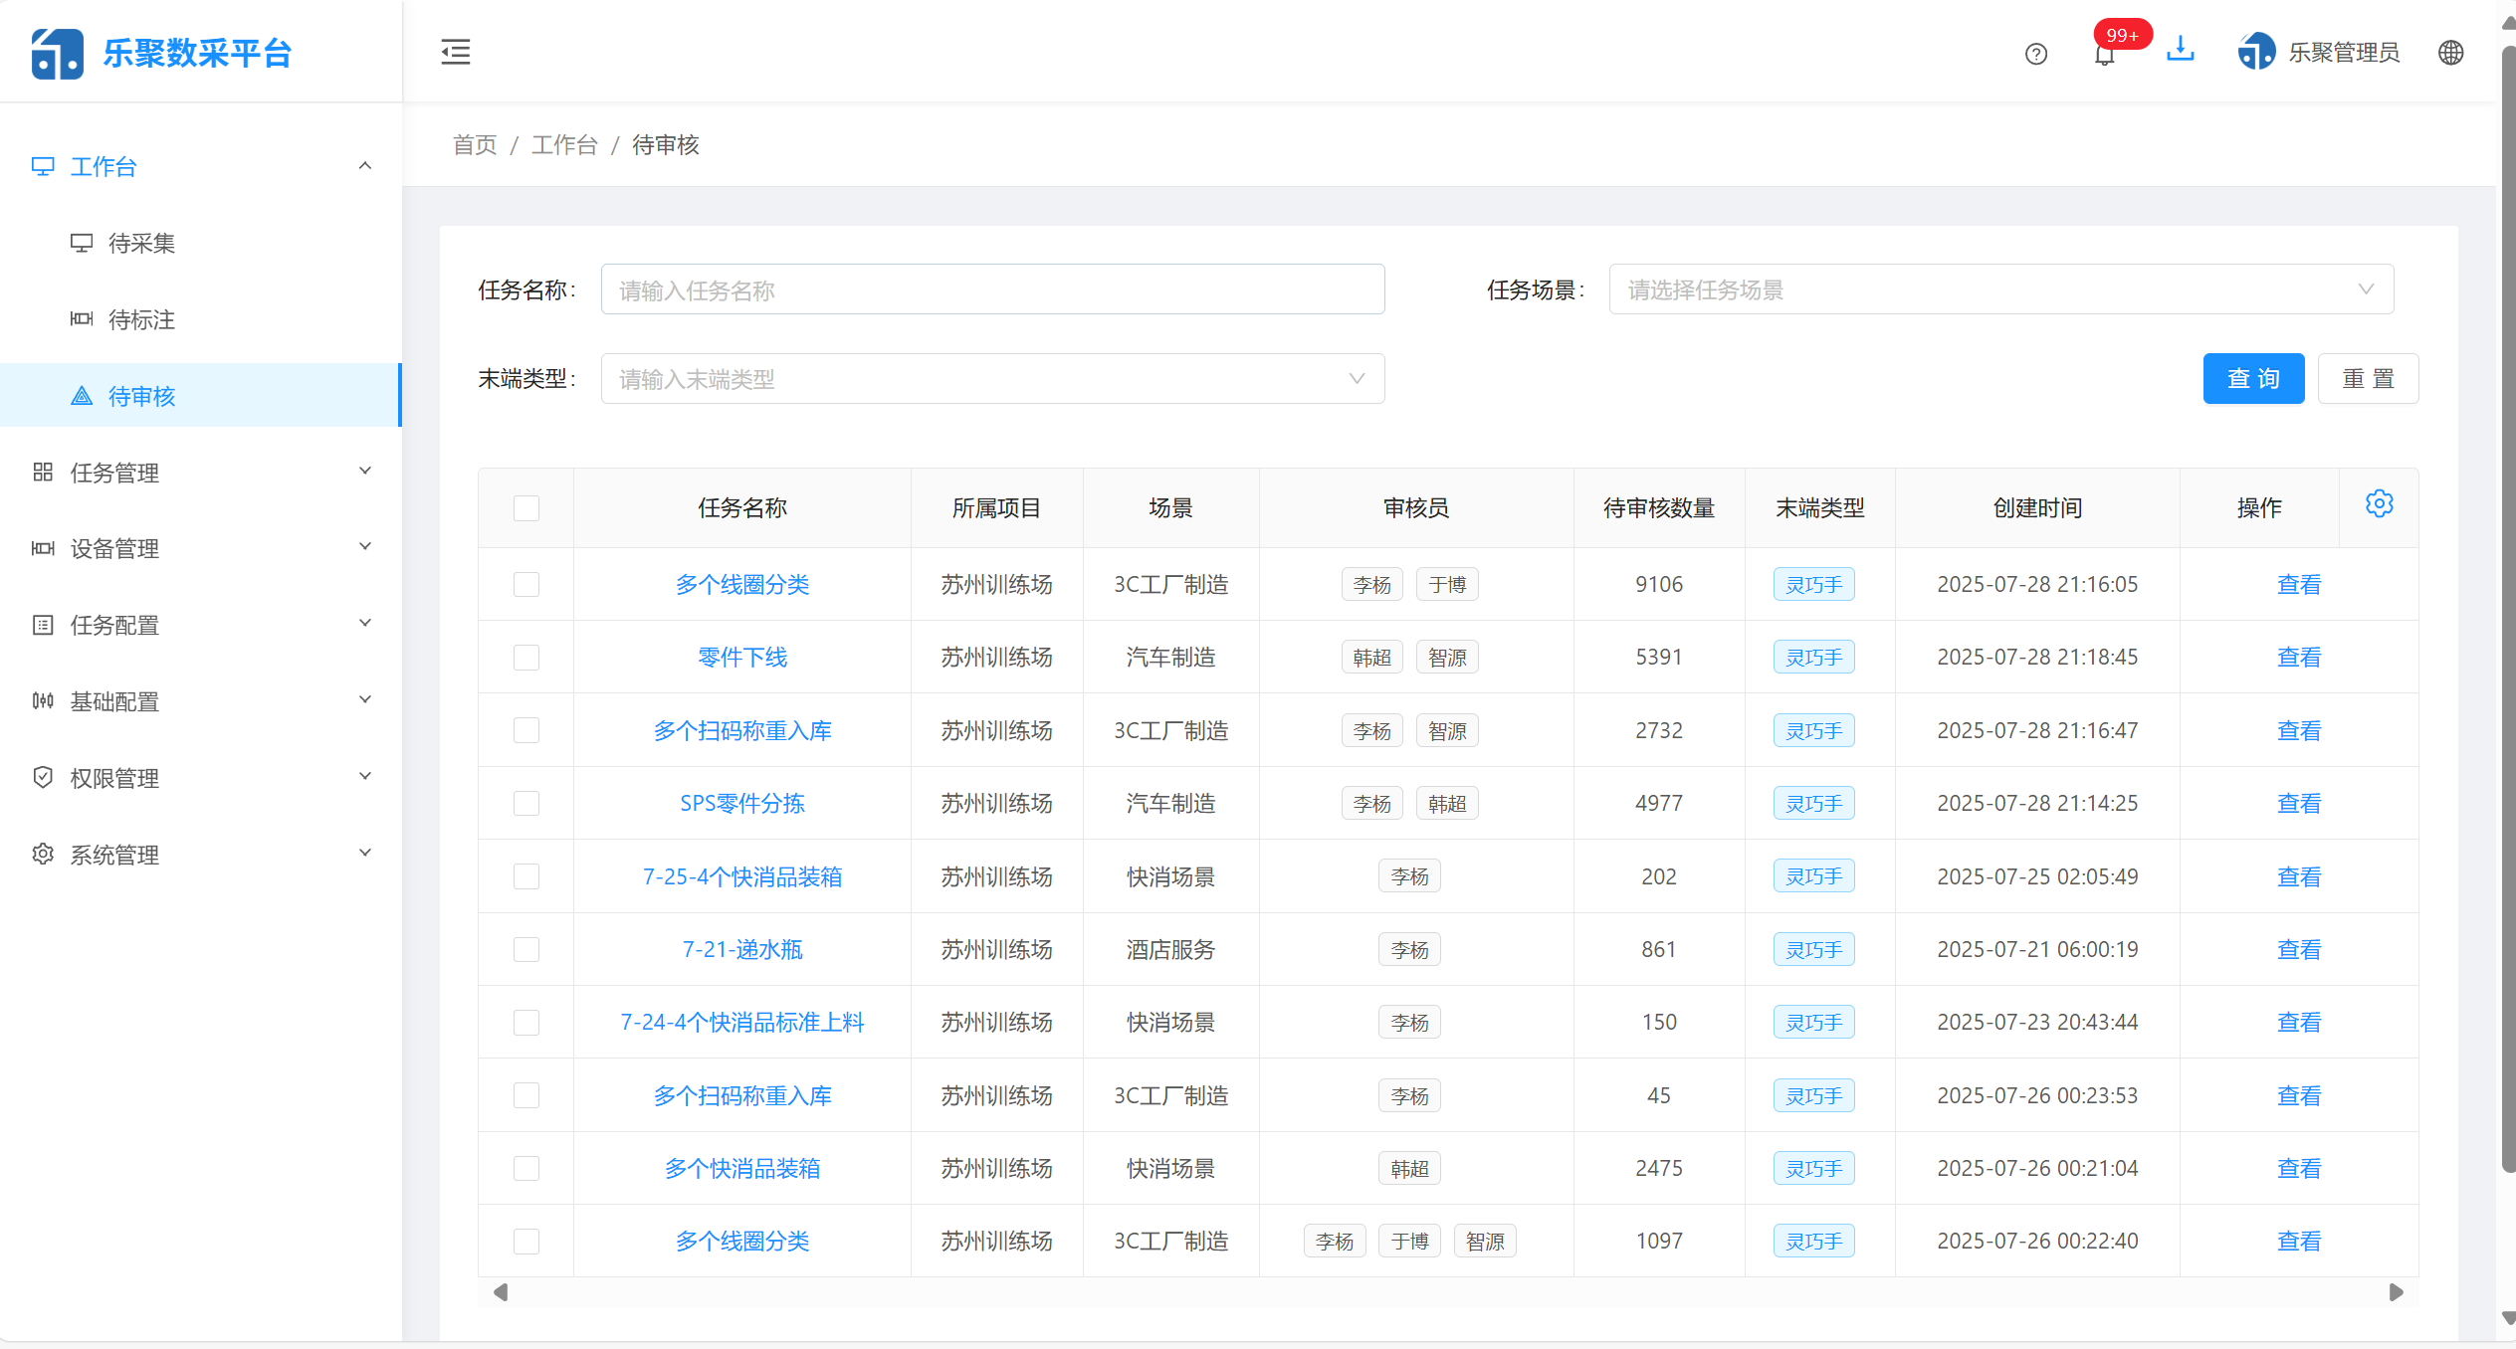Click the 乐聚管理员 avatar icon

pyautogui.click(x=2256, y=51)
